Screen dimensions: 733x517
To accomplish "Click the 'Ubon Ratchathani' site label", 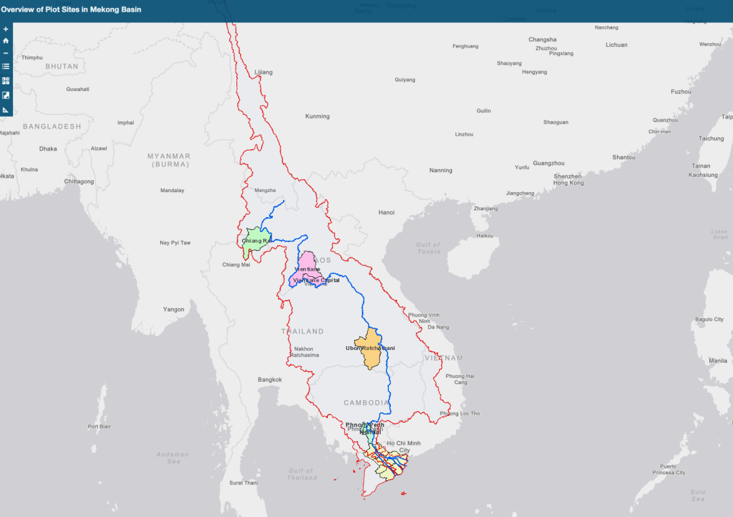I will [370, 348].
